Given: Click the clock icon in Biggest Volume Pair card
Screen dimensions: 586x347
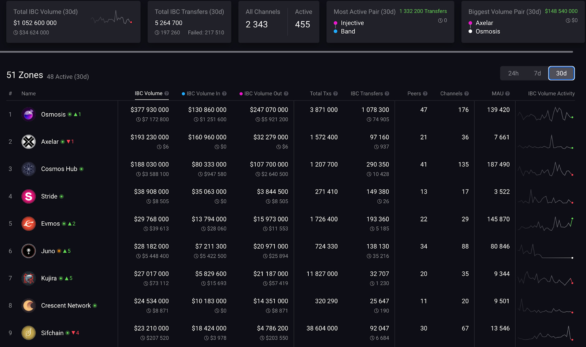Looking at the screenshot, I should [568, 20].
